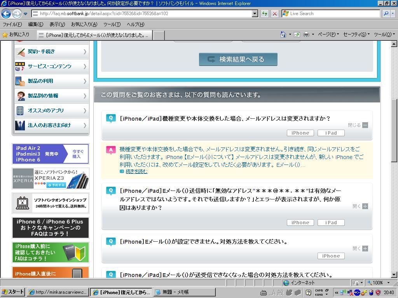The image size is (398, 298).
Task: Open the Live Search provider dropdown arrow
Action: (393, 14)
